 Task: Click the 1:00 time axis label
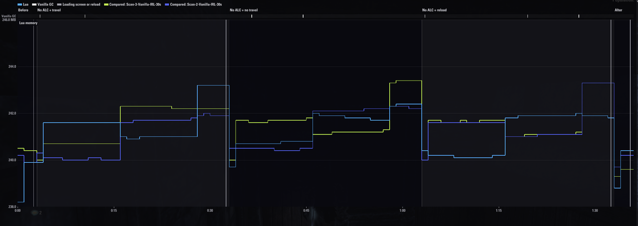pos(402,211)
